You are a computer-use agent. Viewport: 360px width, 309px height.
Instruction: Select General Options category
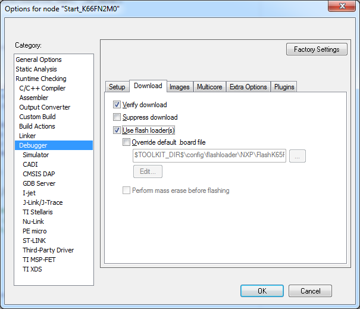click(39, 60)
